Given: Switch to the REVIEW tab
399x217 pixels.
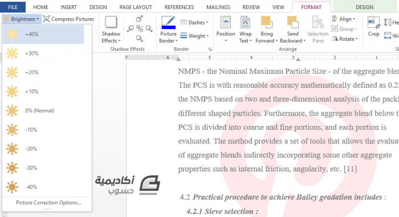Looking at the screenshot, I should pos(251,7).
